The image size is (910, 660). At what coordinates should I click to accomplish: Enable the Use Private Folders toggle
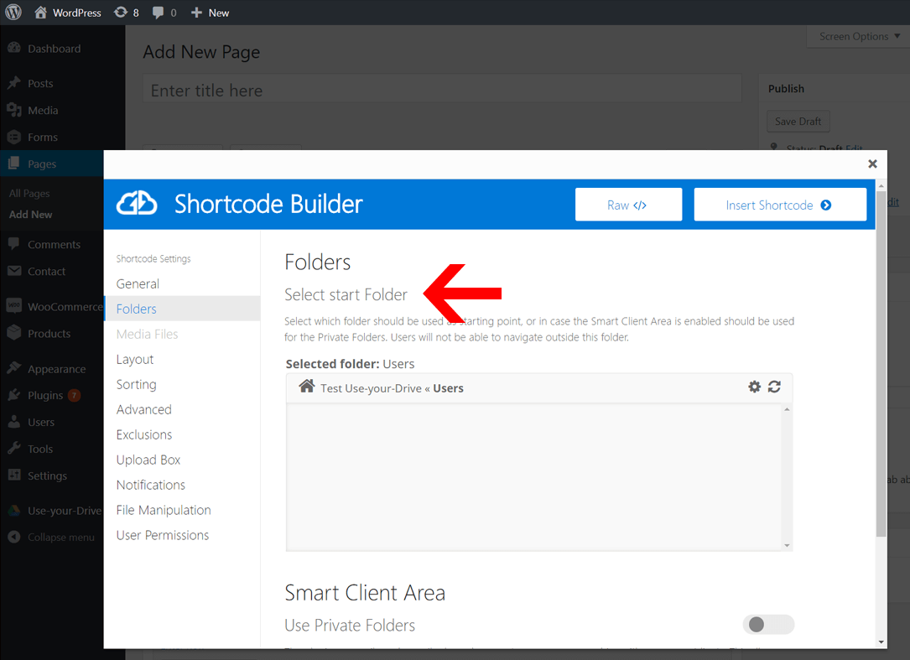coord(767,625)
